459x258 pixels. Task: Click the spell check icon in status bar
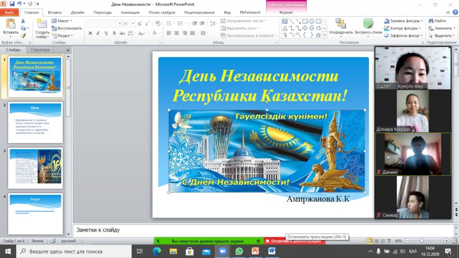pos(53,241)
